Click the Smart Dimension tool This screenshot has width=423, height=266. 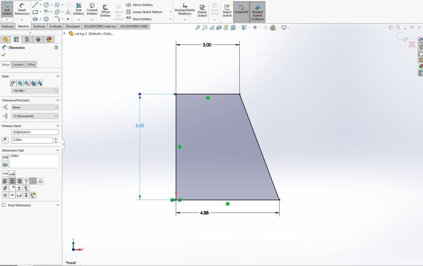click(x=22, y=9)
